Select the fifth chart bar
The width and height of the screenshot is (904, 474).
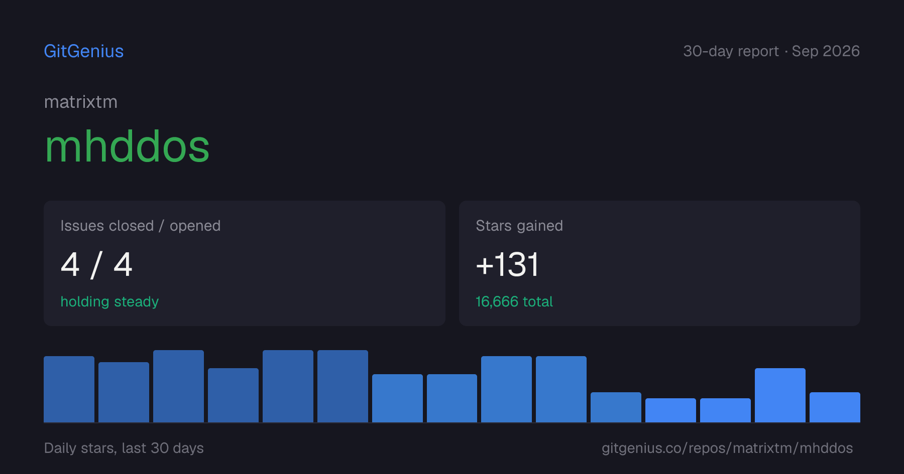coord(288,386)
